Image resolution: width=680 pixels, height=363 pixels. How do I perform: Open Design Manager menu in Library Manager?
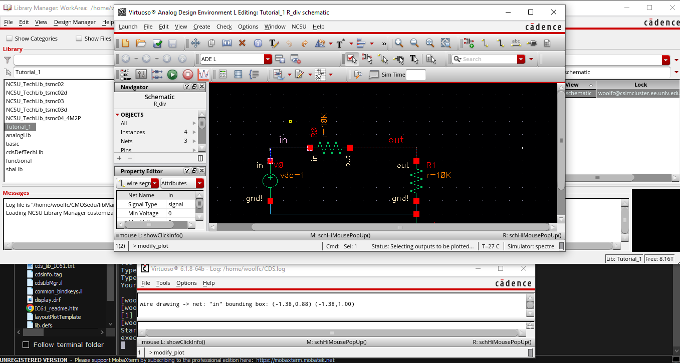(75, 22)
